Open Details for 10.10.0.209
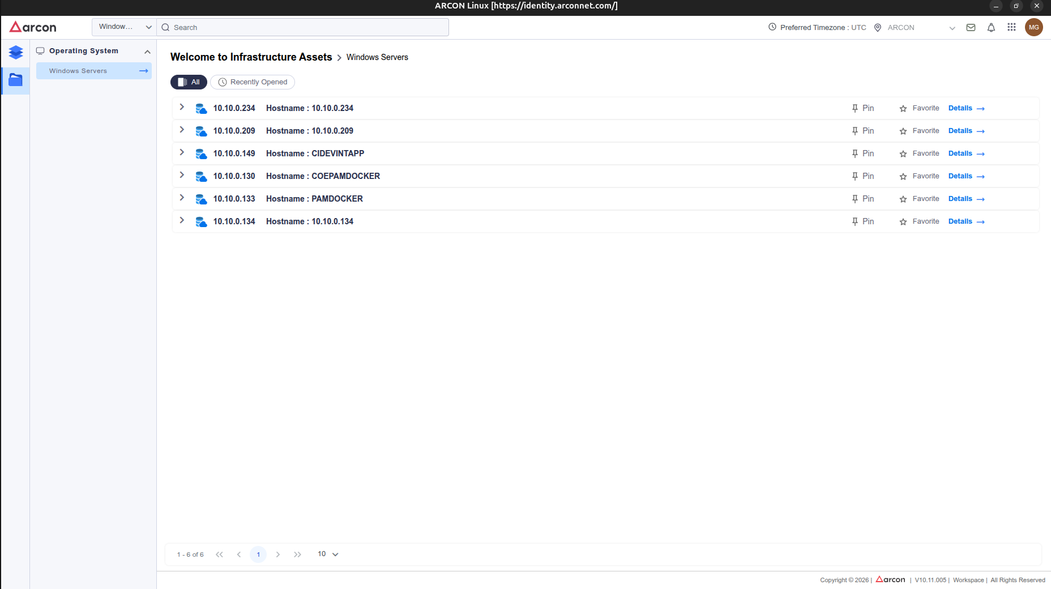 pyautogui.click(x=967, y=131)
